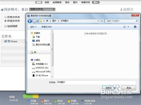The width and height of the screenshot is (141, 105).
Task: Click the 选择文件夹 button
Action: 111,88
